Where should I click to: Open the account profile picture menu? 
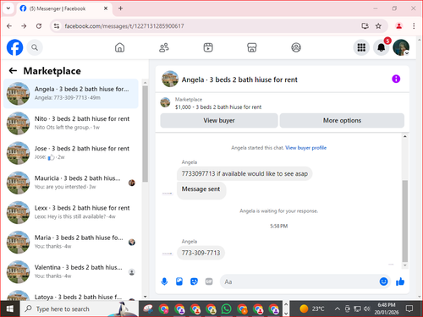(401, 47)
